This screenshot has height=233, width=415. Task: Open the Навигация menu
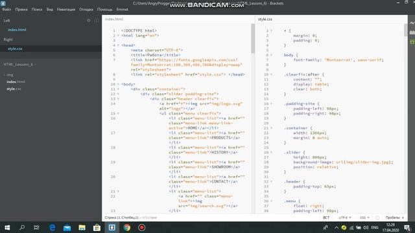(66, 9)
